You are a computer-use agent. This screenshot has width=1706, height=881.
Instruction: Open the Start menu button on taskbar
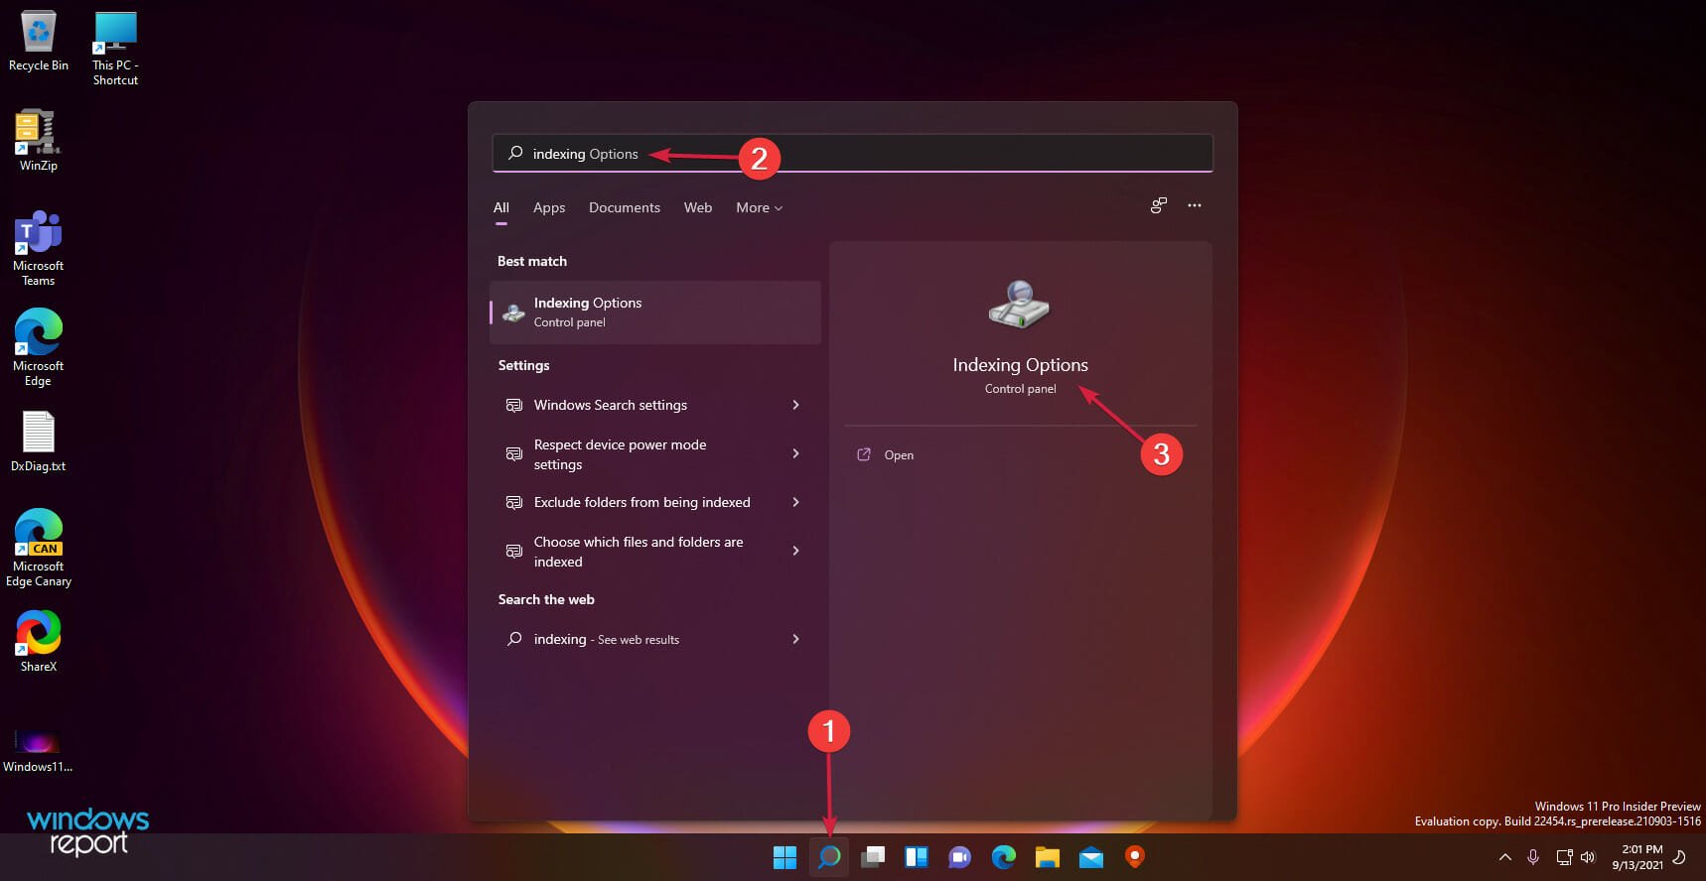tap(784, 857)
